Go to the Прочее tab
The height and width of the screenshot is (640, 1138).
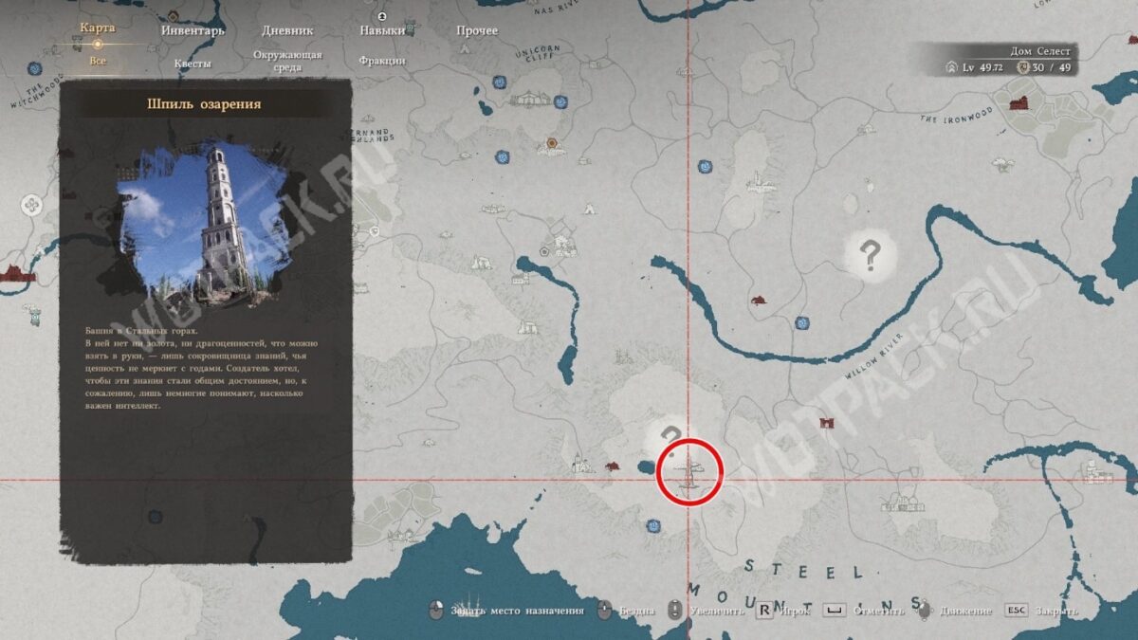[x=476, y=29]
